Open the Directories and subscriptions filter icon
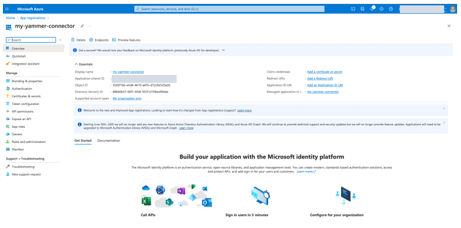 click(x=362, y=9)
